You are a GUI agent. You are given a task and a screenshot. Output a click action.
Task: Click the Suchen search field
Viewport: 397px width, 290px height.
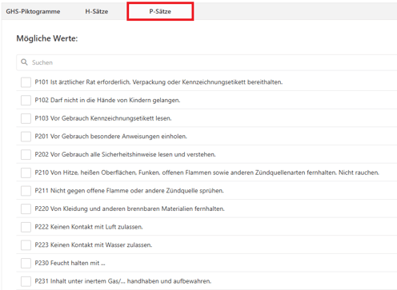[207, 62]
